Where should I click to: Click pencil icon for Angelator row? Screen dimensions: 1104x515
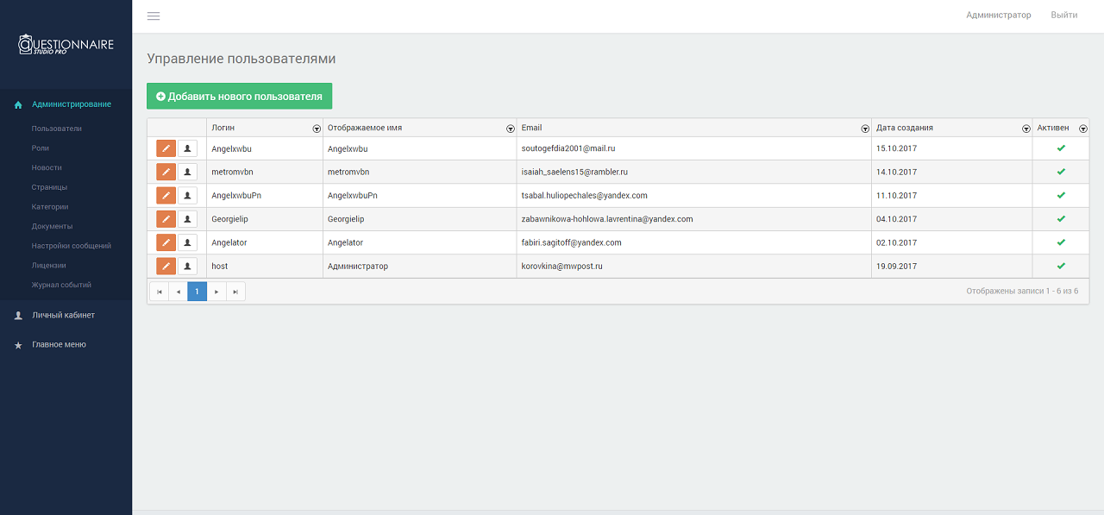point(166,242)
